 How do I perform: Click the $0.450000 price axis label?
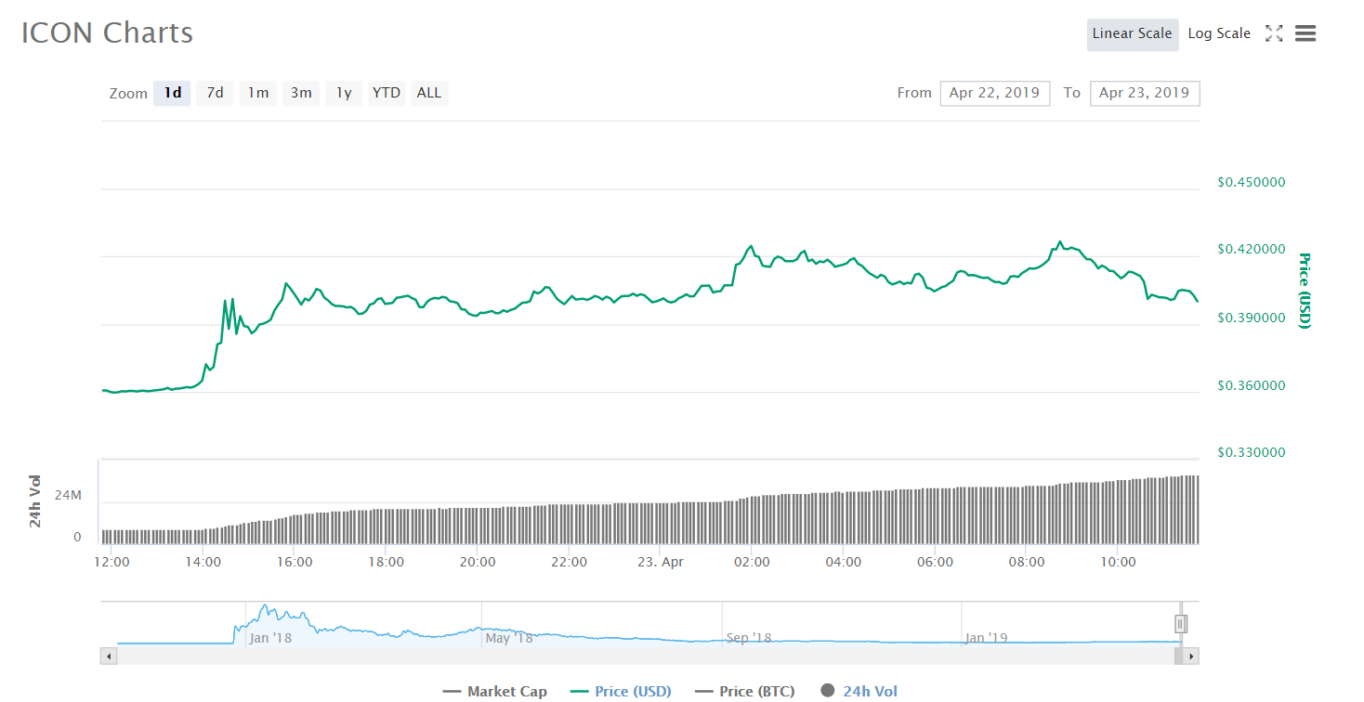tap(1252, 182)
